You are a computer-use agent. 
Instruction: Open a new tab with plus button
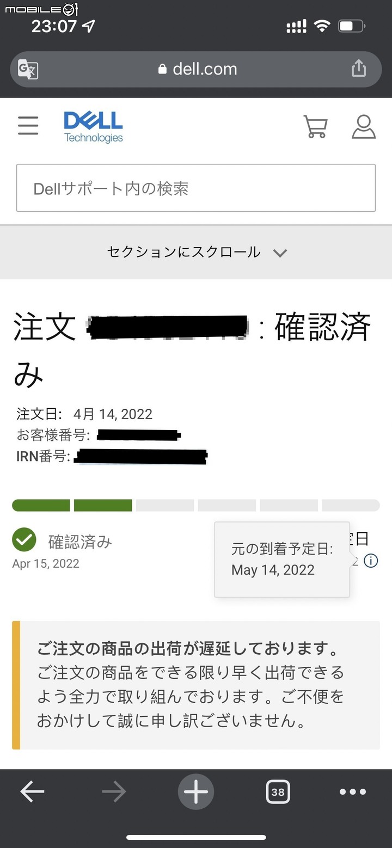coord(196,792)
